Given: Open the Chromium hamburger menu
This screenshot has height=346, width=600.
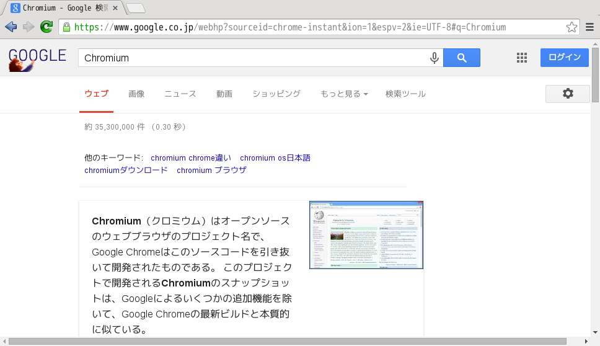Looking at the screenshot, I should 589,27.
